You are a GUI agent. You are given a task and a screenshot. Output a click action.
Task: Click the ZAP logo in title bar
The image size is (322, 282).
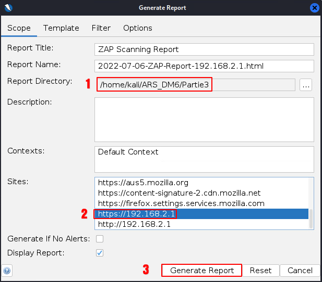click(7, 8)
